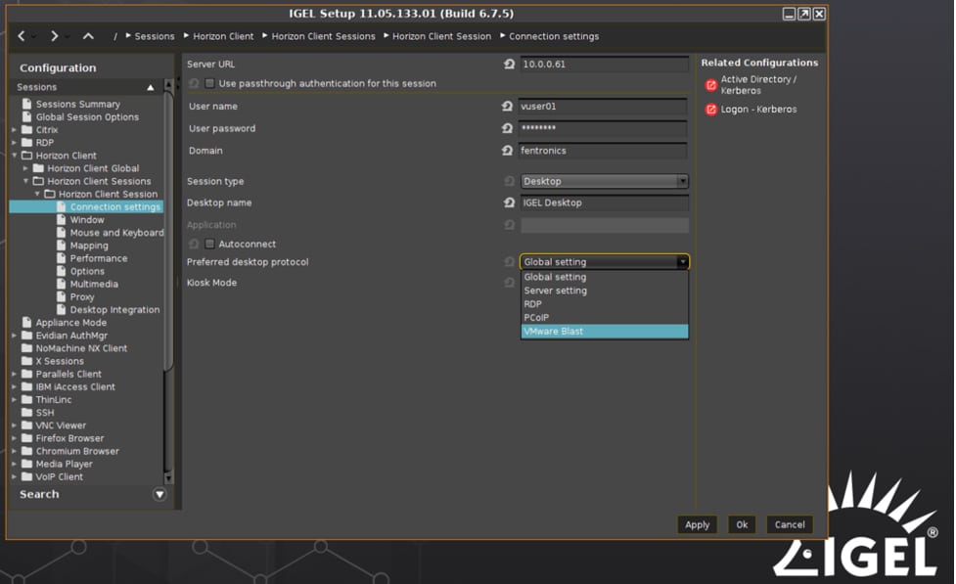Click the configuration tree scrollbar

click(168, 229)
